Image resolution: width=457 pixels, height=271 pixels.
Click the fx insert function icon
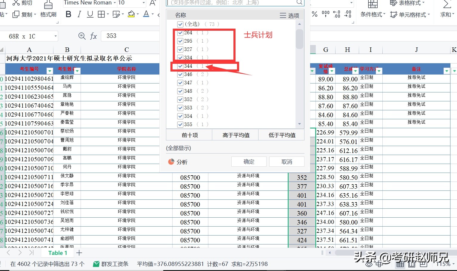point(93,36)
